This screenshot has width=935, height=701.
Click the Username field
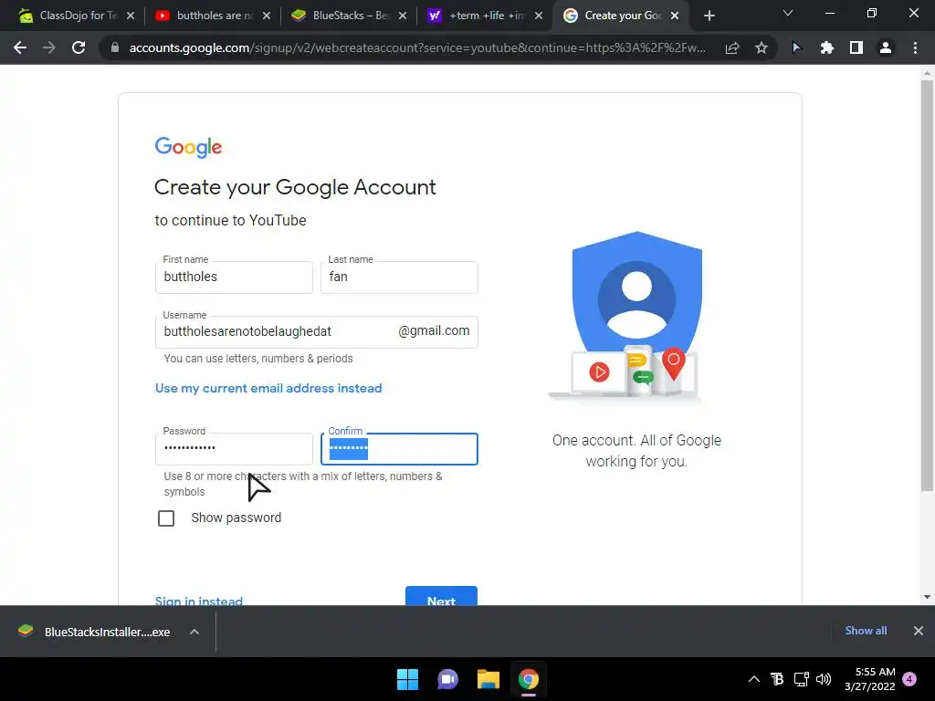[316, 332]
